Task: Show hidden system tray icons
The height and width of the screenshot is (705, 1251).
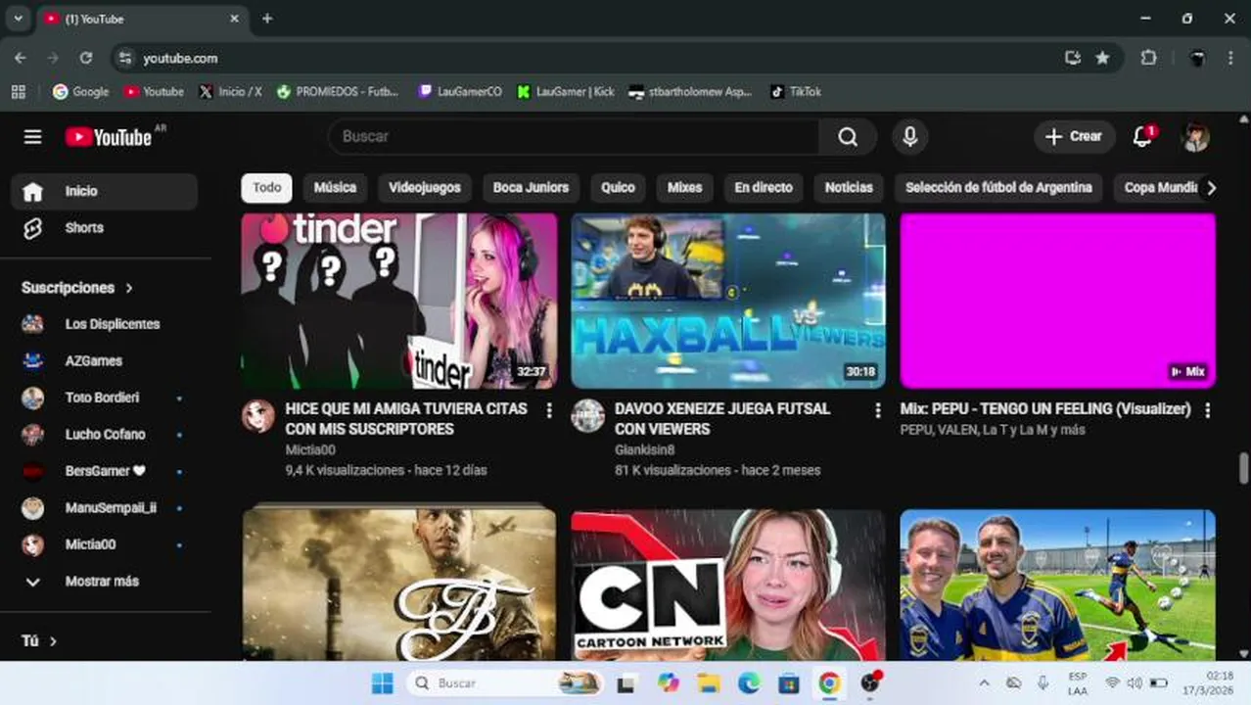Action: (x=984, y=682)
